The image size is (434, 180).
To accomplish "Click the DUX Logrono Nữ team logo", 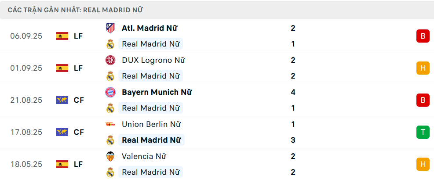I will [x=110, y=60].
